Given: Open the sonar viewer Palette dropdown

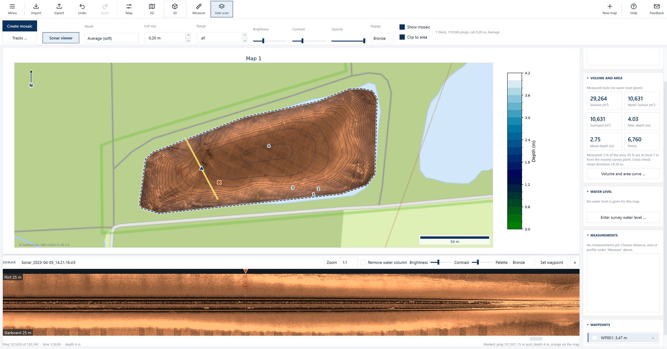Looking at the screenshot, I should pyautogui.click(x=522, y=262).
